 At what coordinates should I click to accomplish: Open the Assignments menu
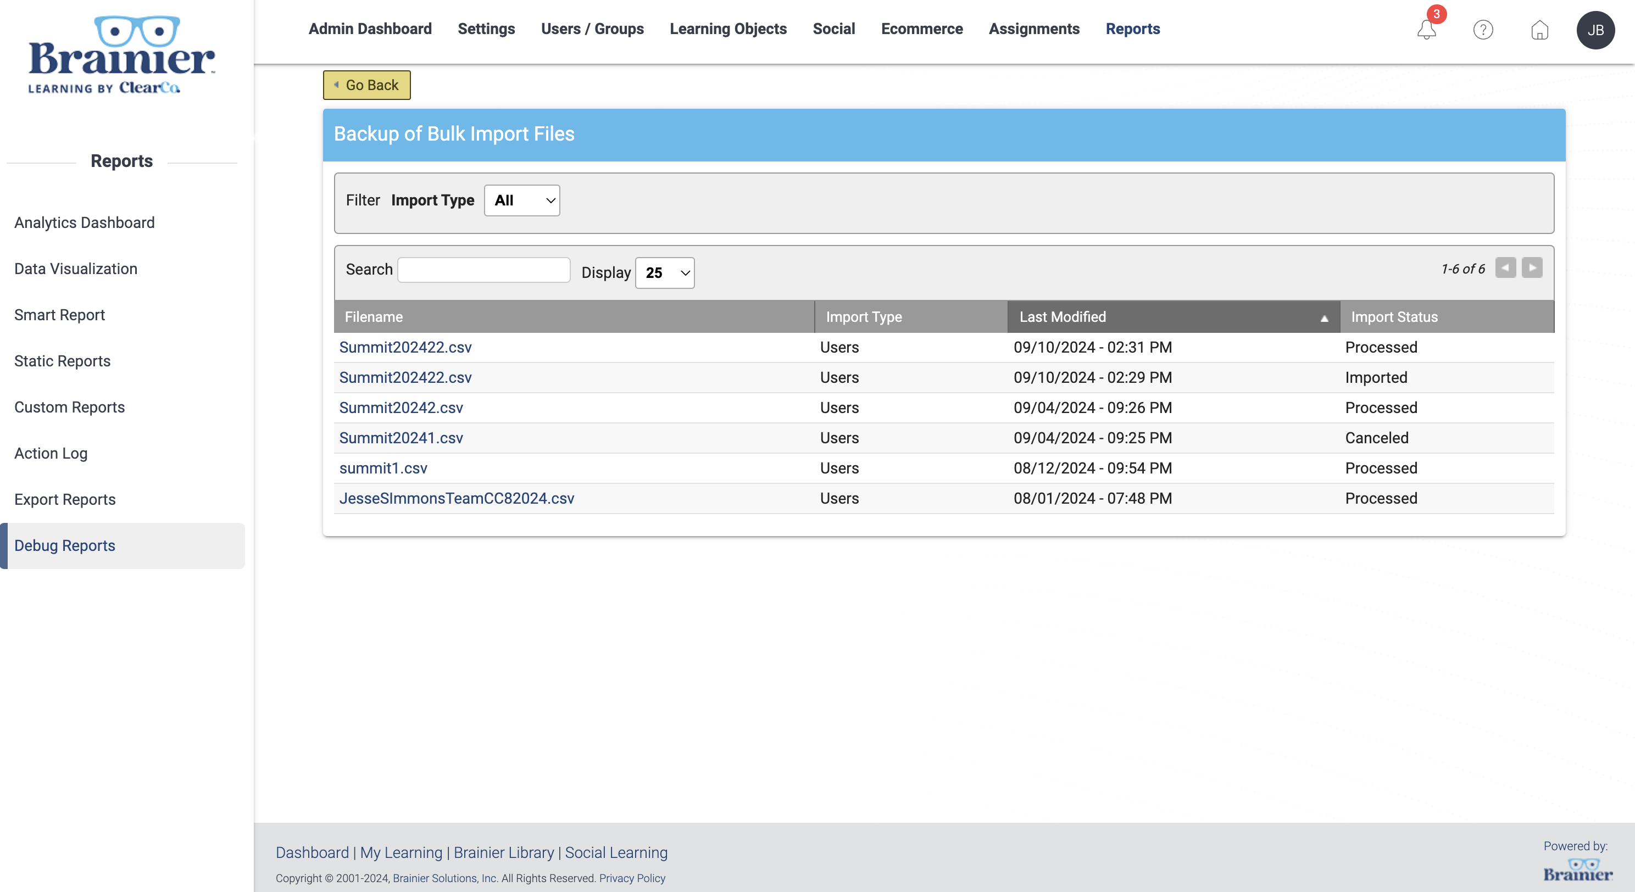[1034, 29]
